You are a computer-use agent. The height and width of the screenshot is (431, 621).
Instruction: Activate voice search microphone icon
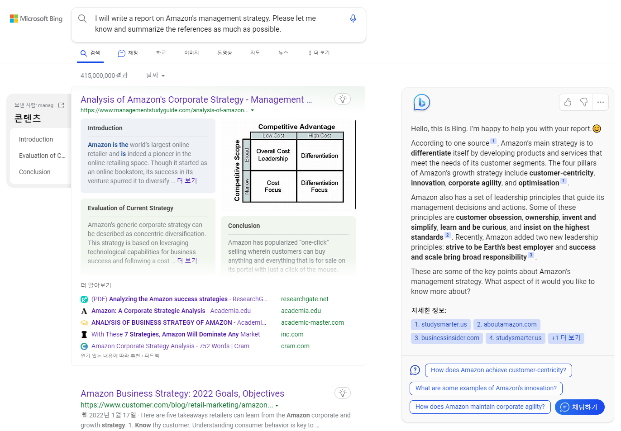[x=353, y=19]
